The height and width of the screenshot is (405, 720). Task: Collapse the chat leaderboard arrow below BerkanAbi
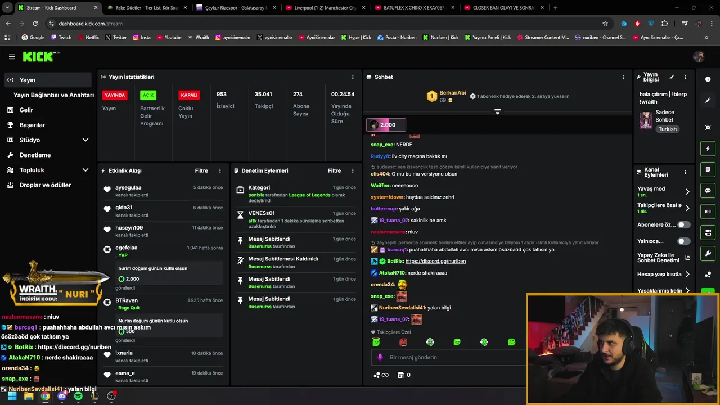(497, 111)
